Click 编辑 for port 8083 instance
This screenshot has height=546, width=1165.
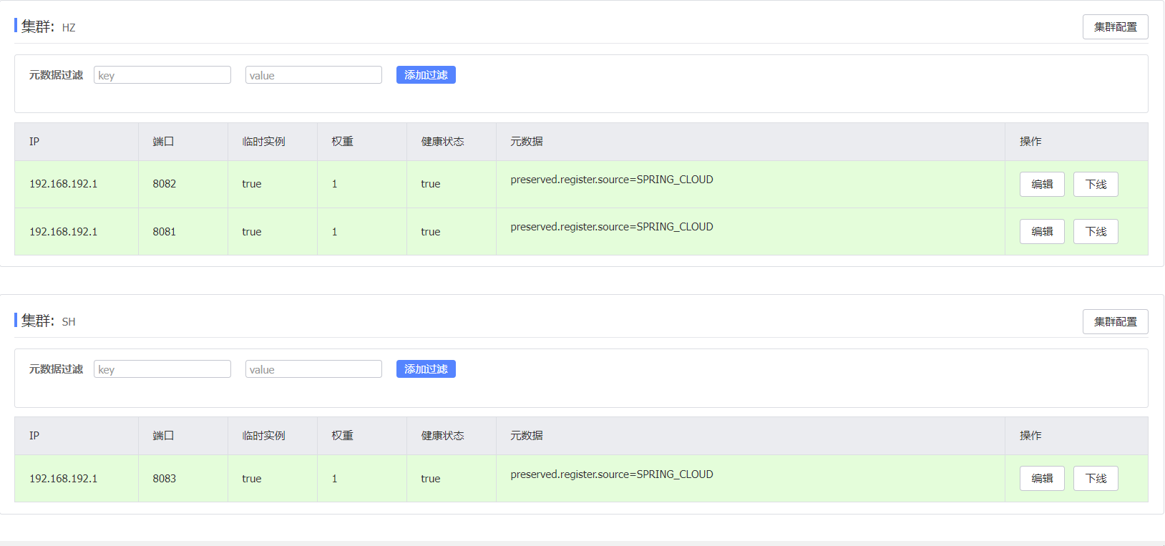tap(1042, 479)
